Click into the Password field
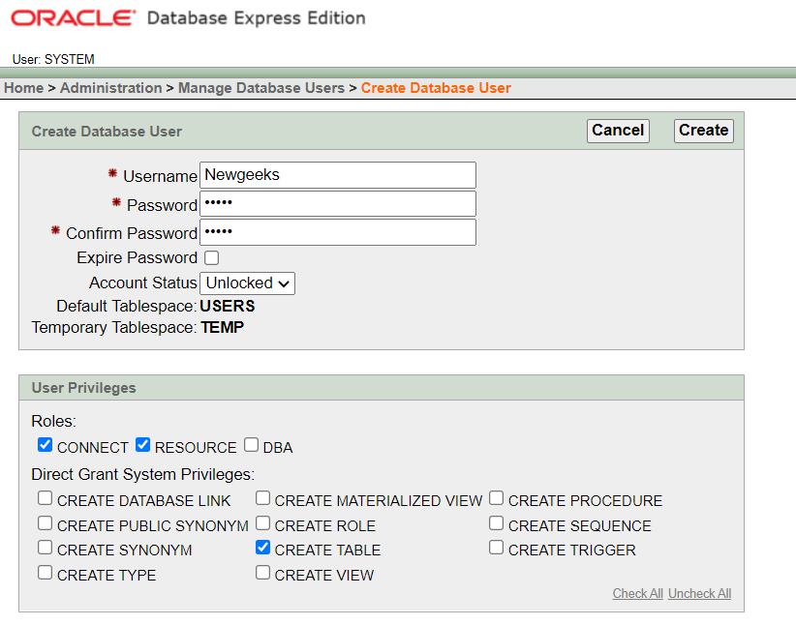 click(338, 204)
